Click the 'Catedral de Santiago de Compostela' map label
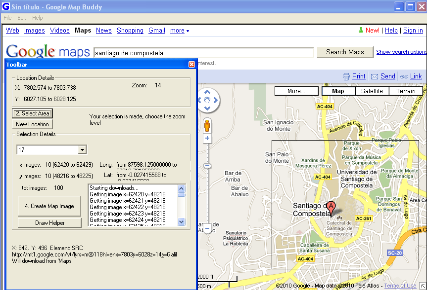Screen dimensions: 427x290 click(x=339, y=228)
